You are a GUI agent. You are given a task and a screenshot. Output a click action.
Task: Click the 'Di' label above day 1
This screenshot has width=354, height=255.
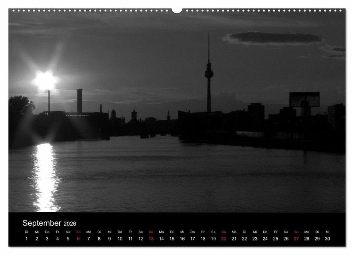point(27,232)
